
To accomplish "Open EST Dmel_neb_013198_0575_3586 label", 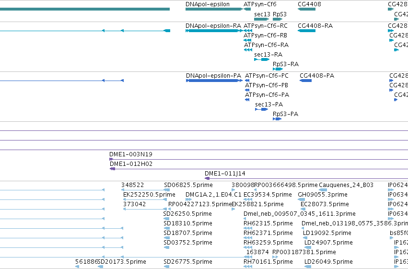I will [355, 224].
